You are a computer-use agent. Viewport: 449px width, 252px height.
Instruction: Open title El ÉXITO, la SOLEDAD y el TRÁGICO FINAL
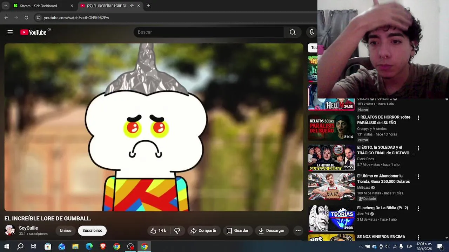(x=385, y=150)
